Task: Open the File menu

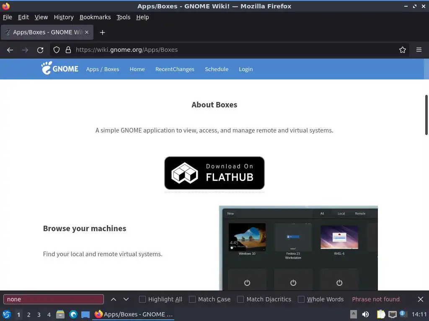Action: click(8, 17)
